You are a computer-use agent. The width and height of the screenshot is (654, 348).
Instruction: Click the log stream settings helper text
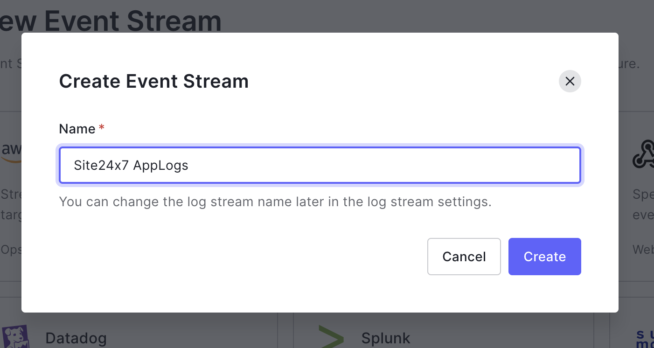(x=275, y=202)
